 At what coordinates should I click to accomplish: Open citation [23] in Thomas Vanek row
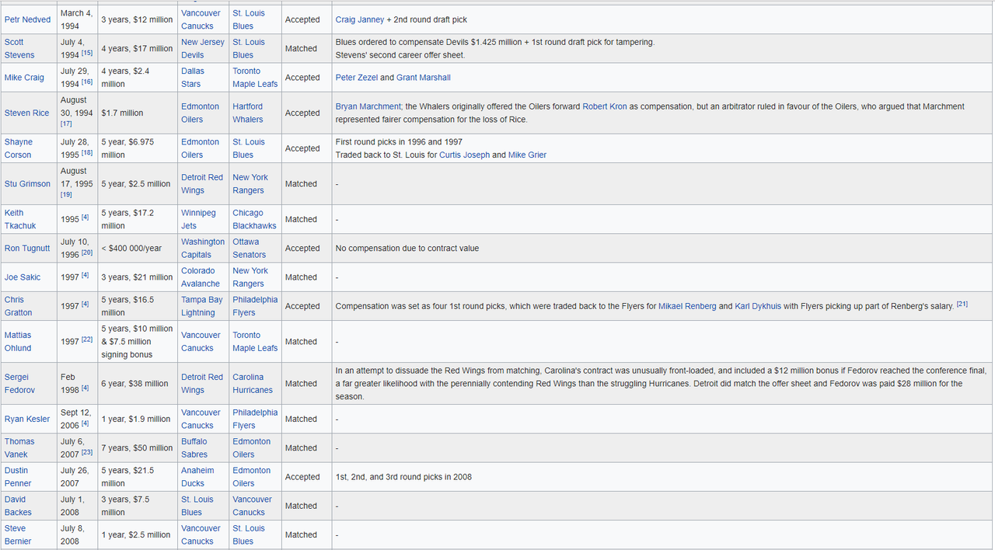pos(87,452)
